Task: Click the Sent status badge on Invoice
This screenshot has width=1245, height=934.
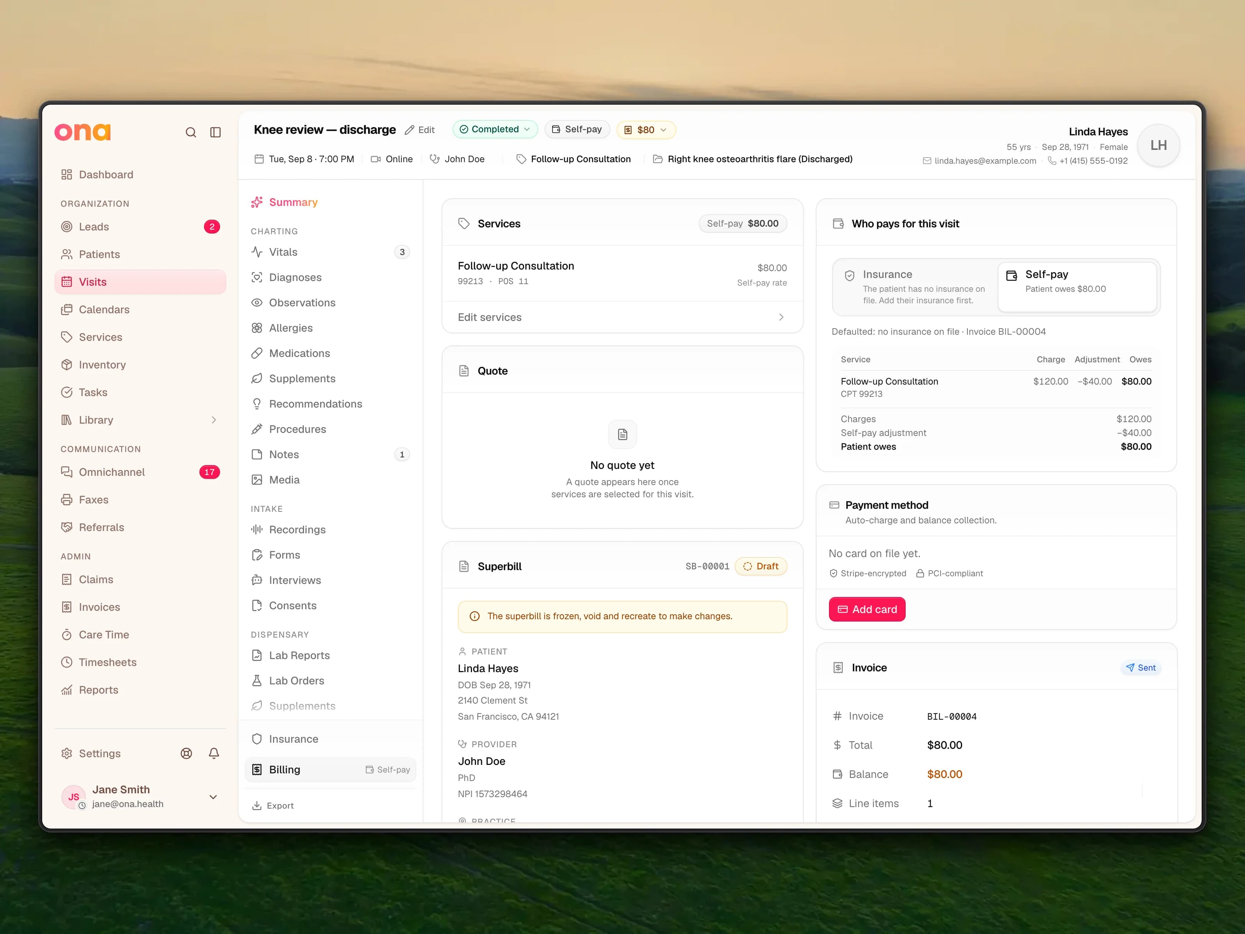Action: click(1141, 668)
